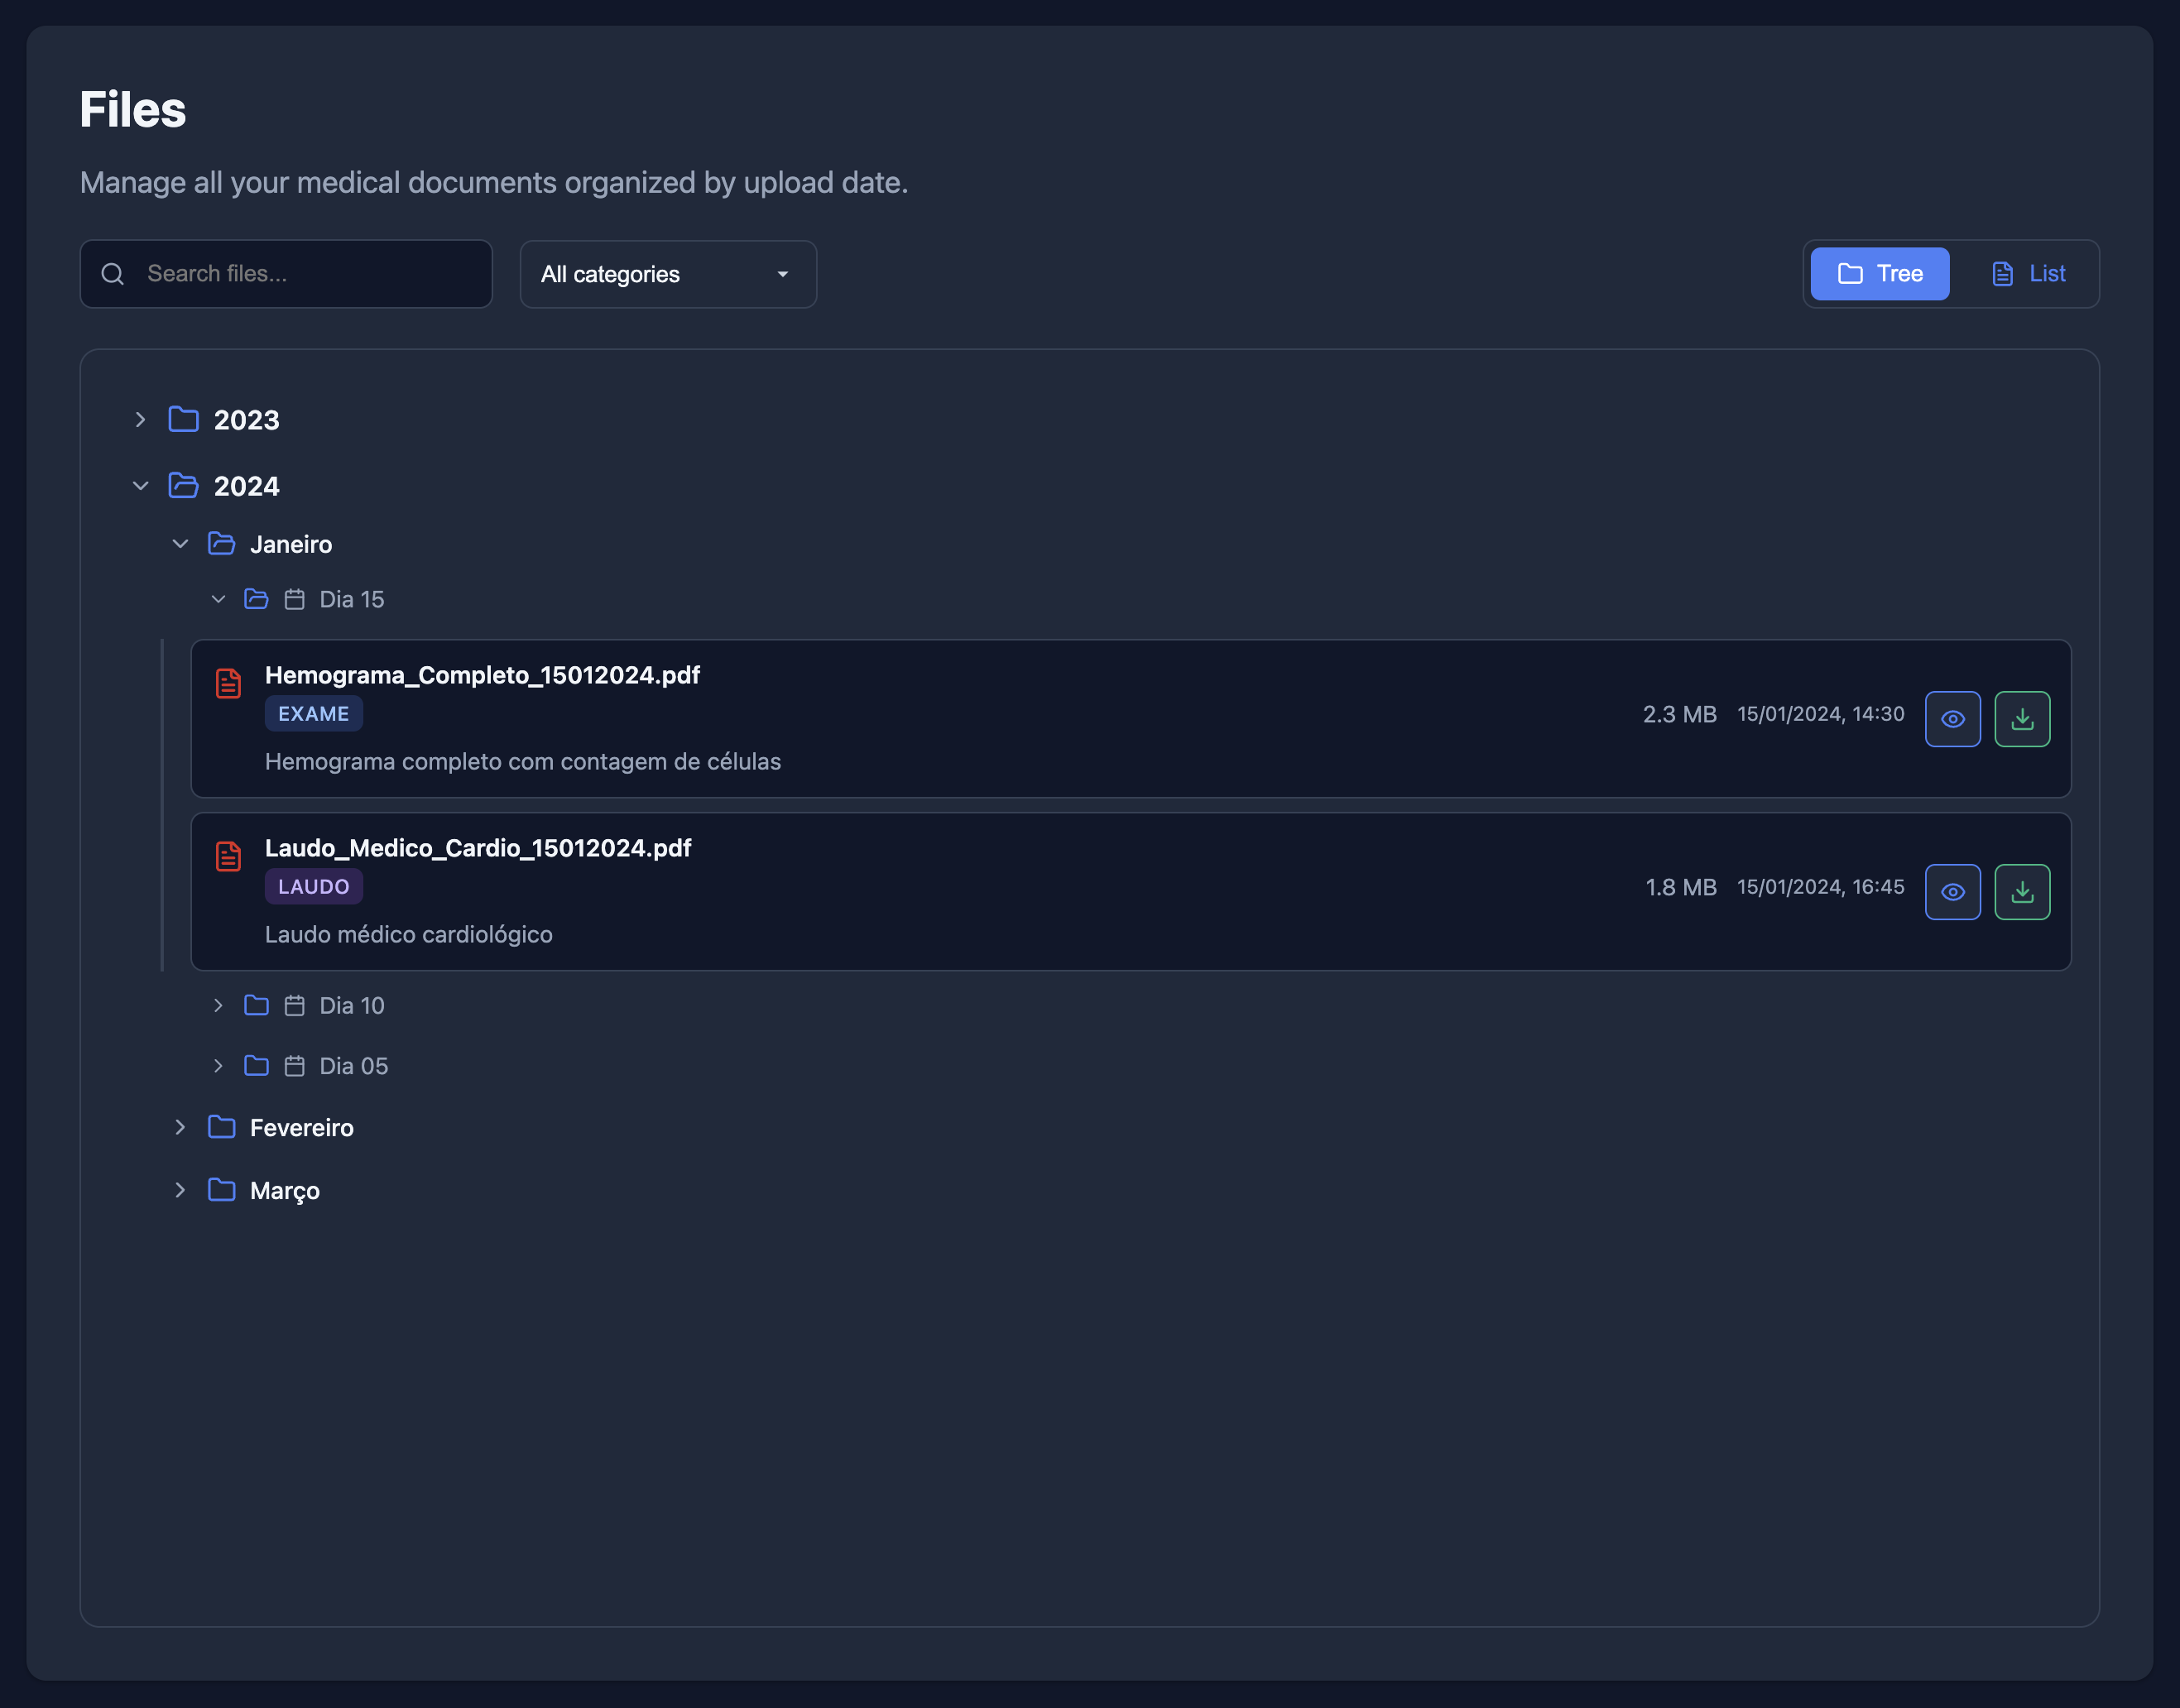Click the EXAME category badge
Image resolution: width=2180 pixels, height=1708 pixels.
[313, 713]
